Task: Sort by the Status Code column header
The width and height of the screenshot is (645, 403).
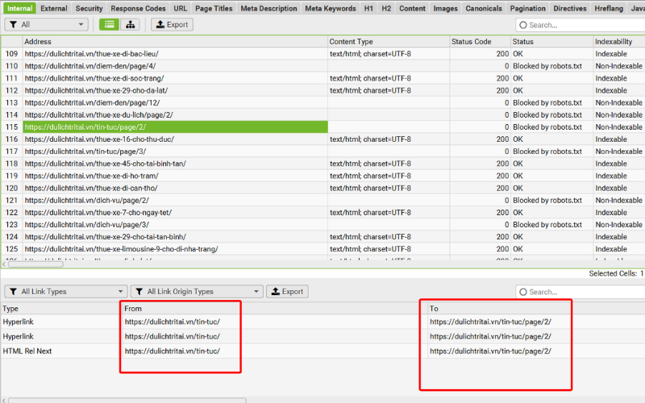Action: point(472,41)
